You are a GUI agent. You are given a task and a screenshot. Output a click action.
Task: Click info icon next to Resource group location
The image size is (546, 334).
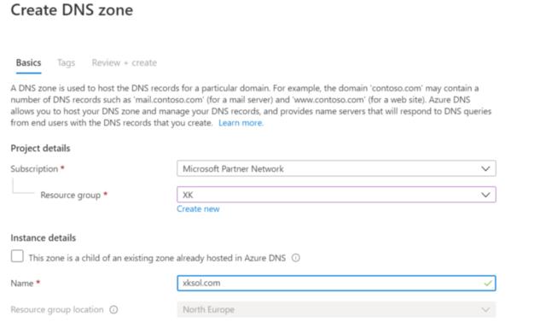113,309
